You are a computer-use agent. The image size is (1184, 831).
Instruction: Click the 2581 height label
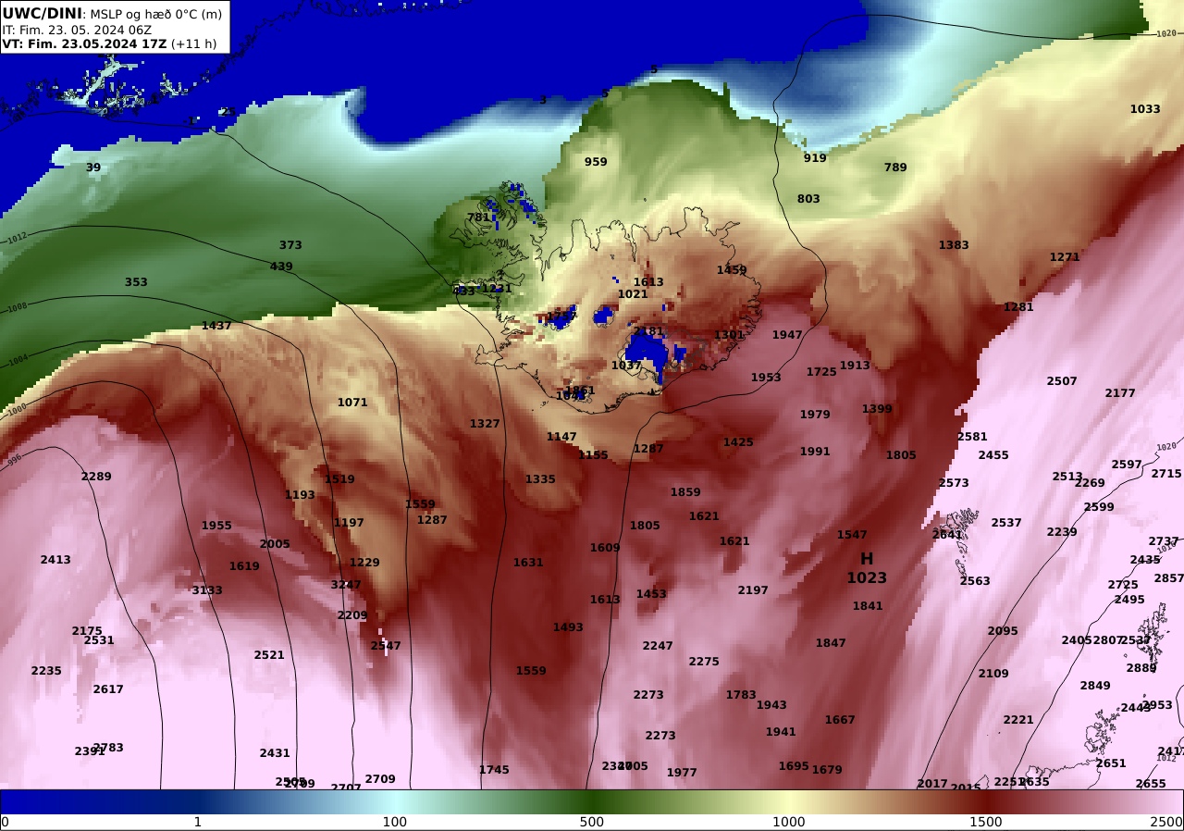tap(972, 437)
